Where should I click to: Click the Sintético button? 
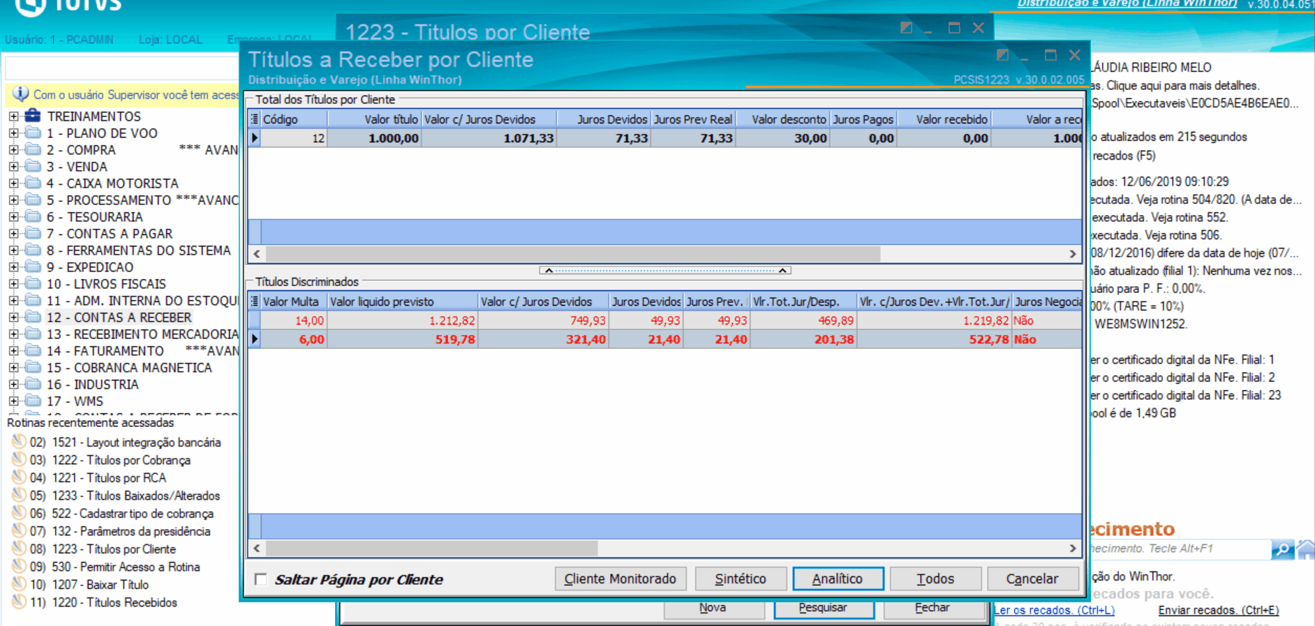(x=741, y=579)
